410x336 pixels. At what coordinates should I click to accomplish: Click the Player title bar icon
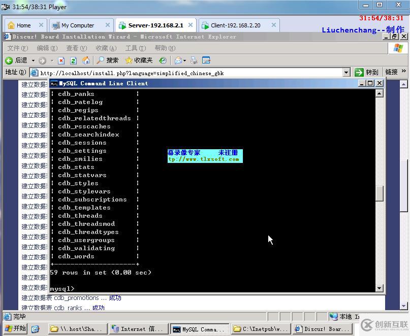(x=5, y=7)
